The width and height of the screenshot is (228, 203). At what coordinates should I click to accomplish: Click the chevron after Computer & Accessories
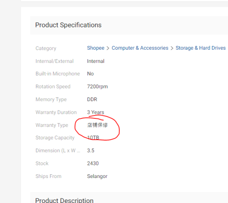tap(172, 48)
